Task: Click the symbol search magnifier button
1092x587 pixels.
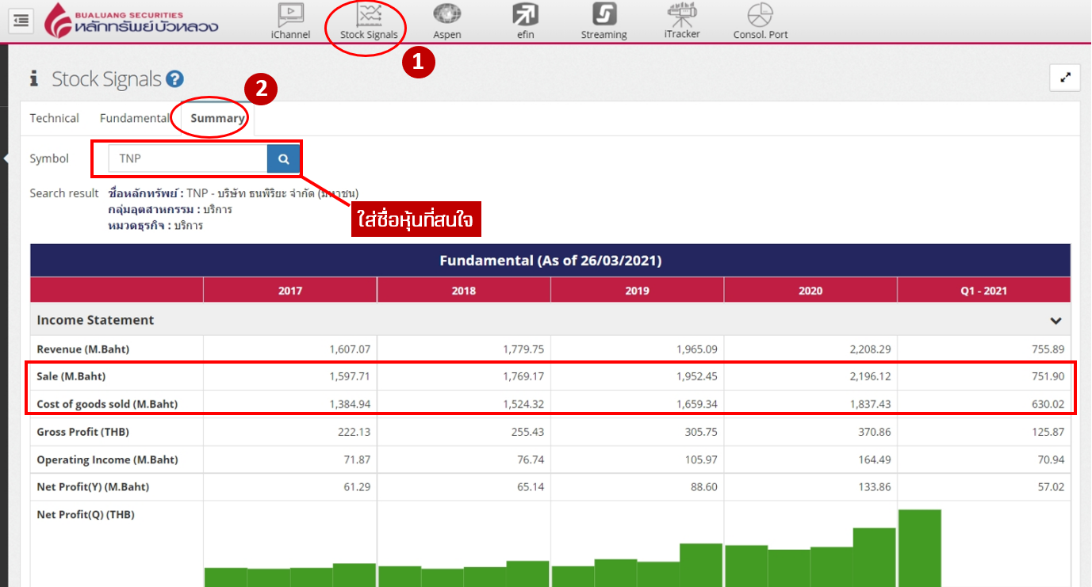Action: [x=283, y=158]
